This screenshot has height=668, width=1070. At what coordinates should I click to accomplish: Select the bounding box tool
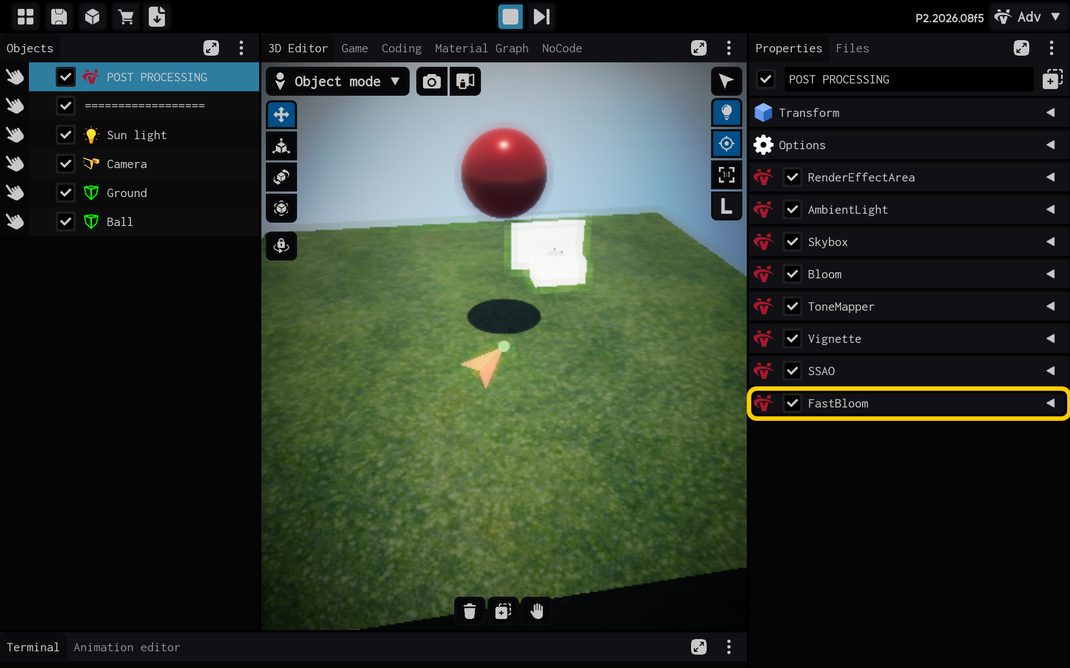coord(281,208)
